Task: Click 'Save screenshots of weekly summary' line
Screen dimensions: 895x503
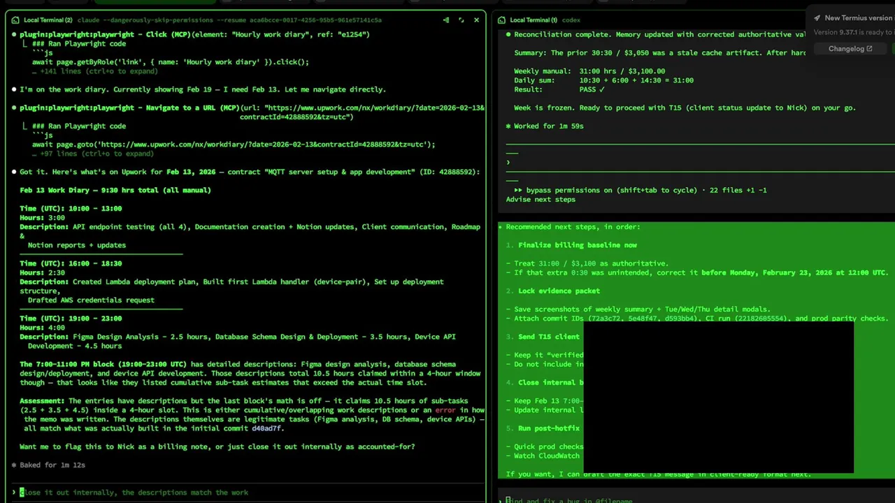Action: pos(638,309)
